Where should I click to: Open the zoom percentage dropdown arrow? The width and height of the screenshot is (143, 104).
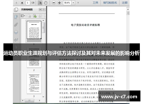pos(73,3)
